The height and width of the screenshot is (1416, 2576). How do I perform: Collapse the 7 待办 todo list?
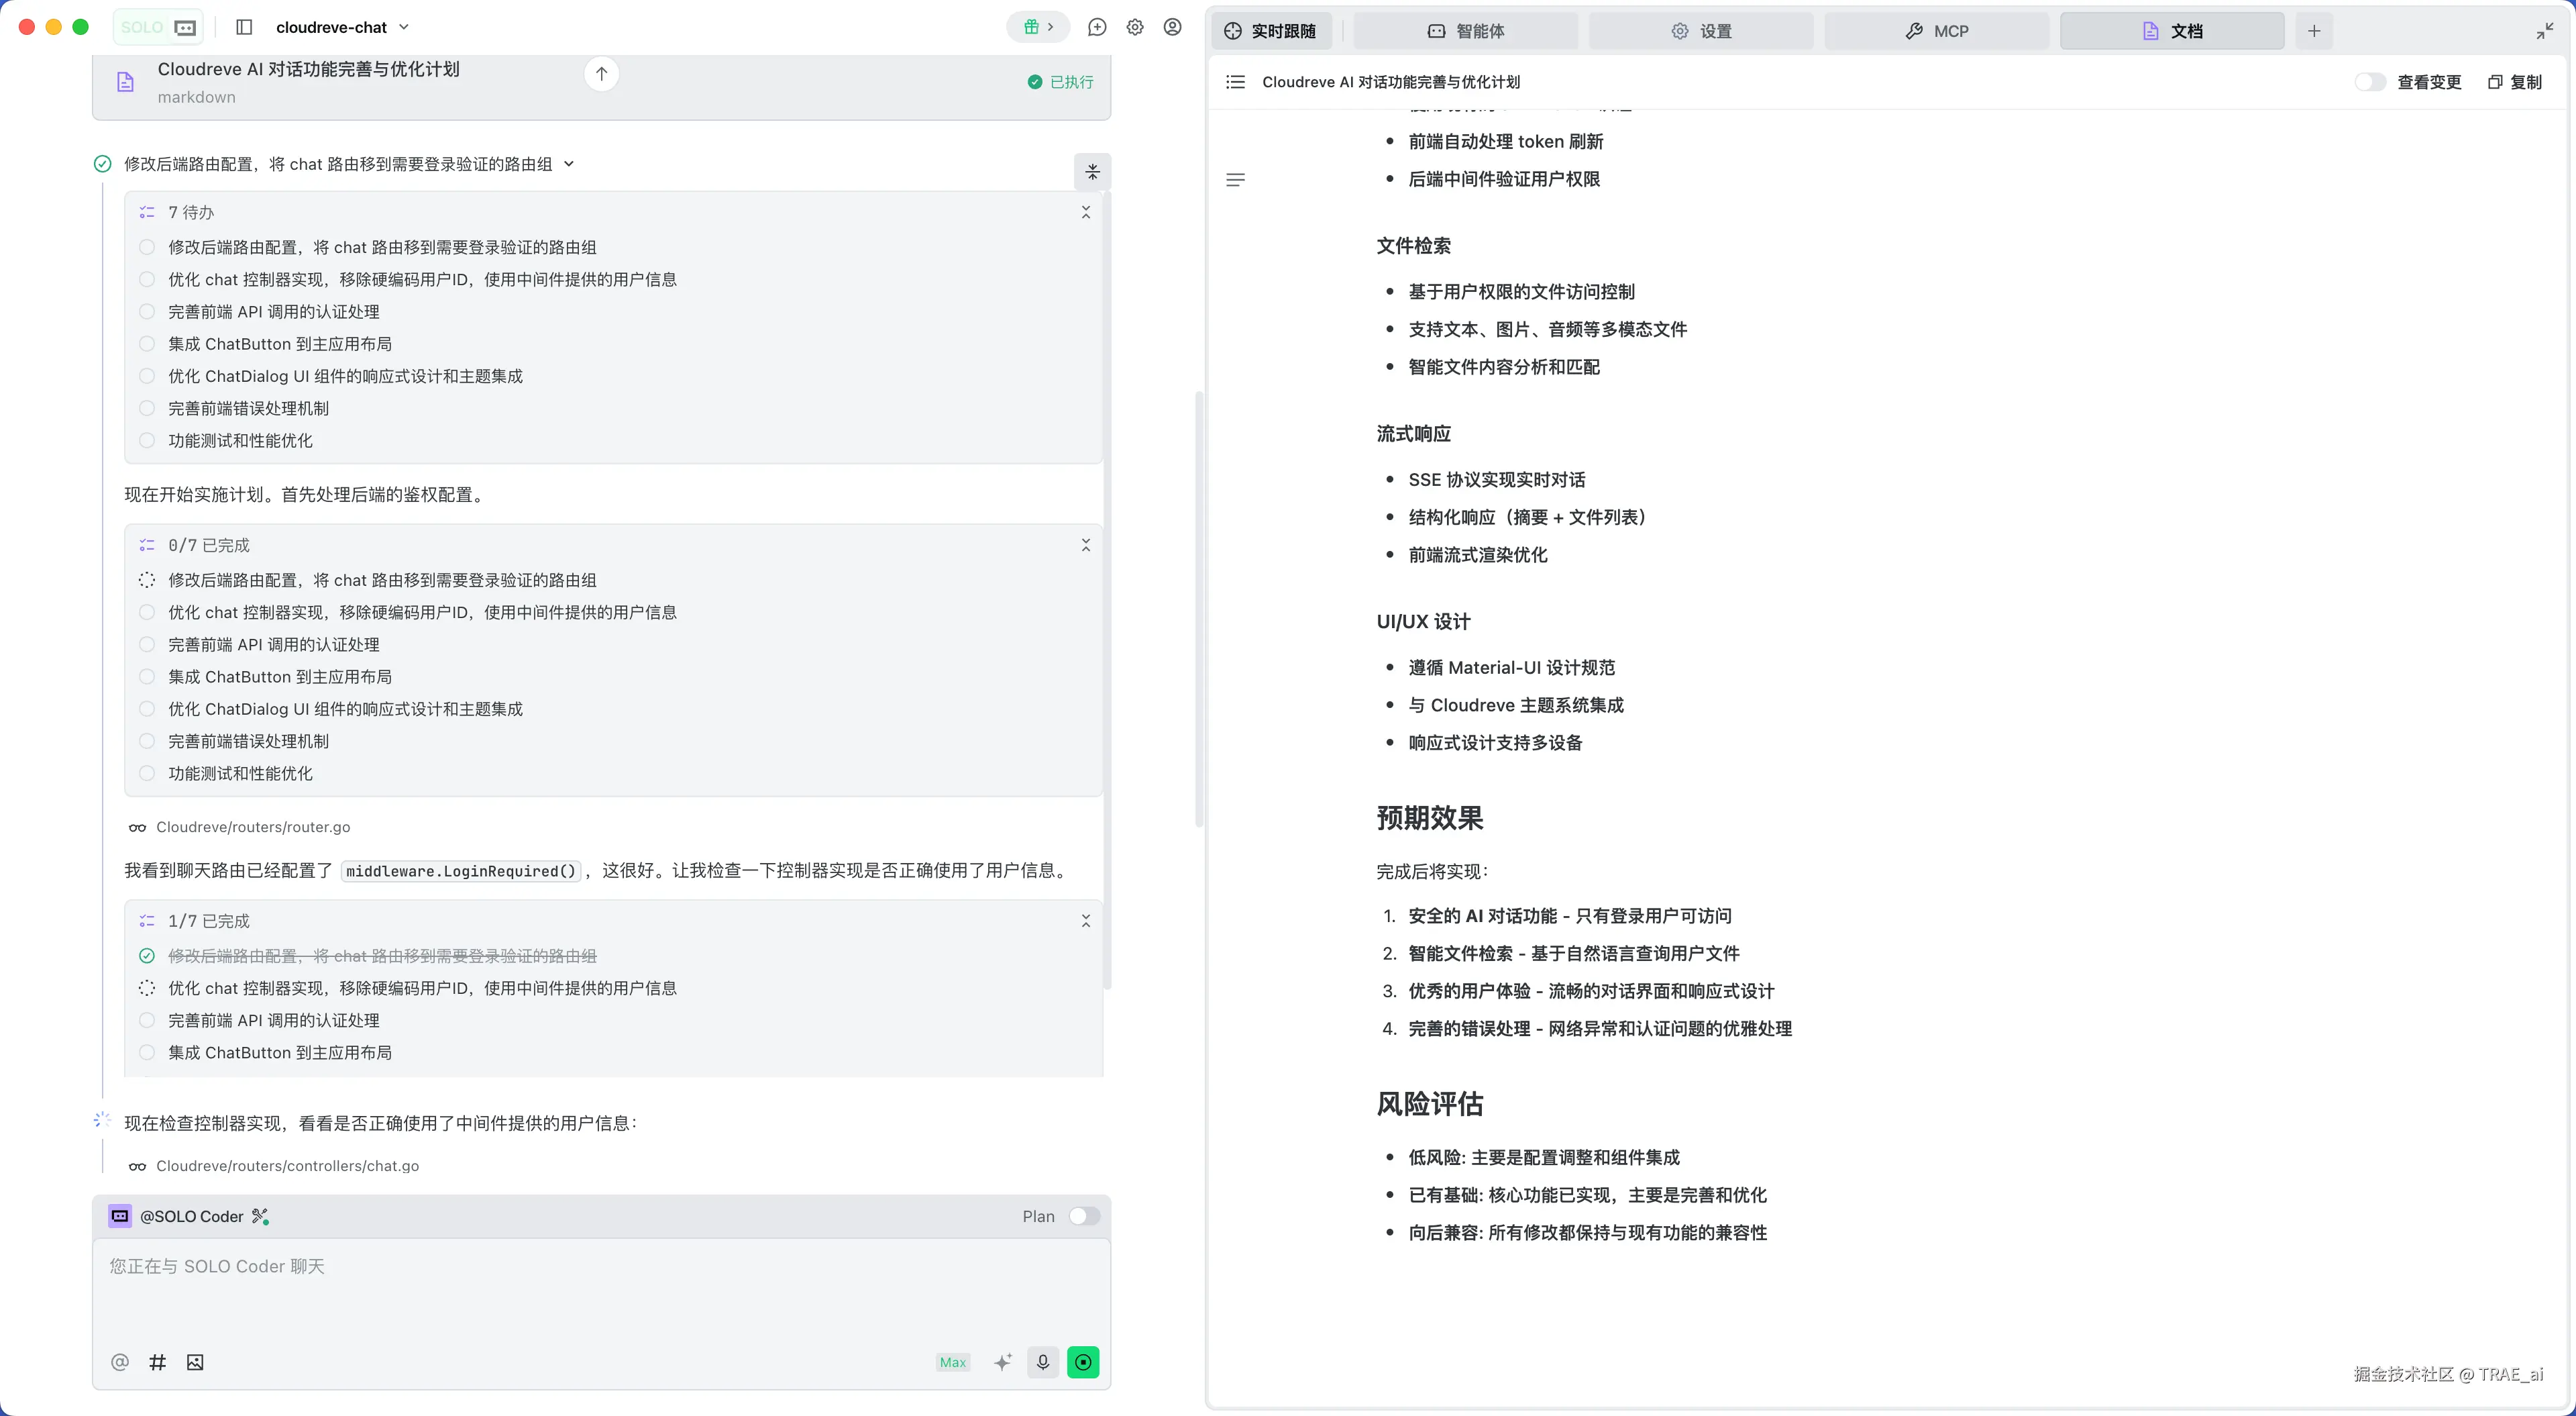click(x=1086, y=212)
